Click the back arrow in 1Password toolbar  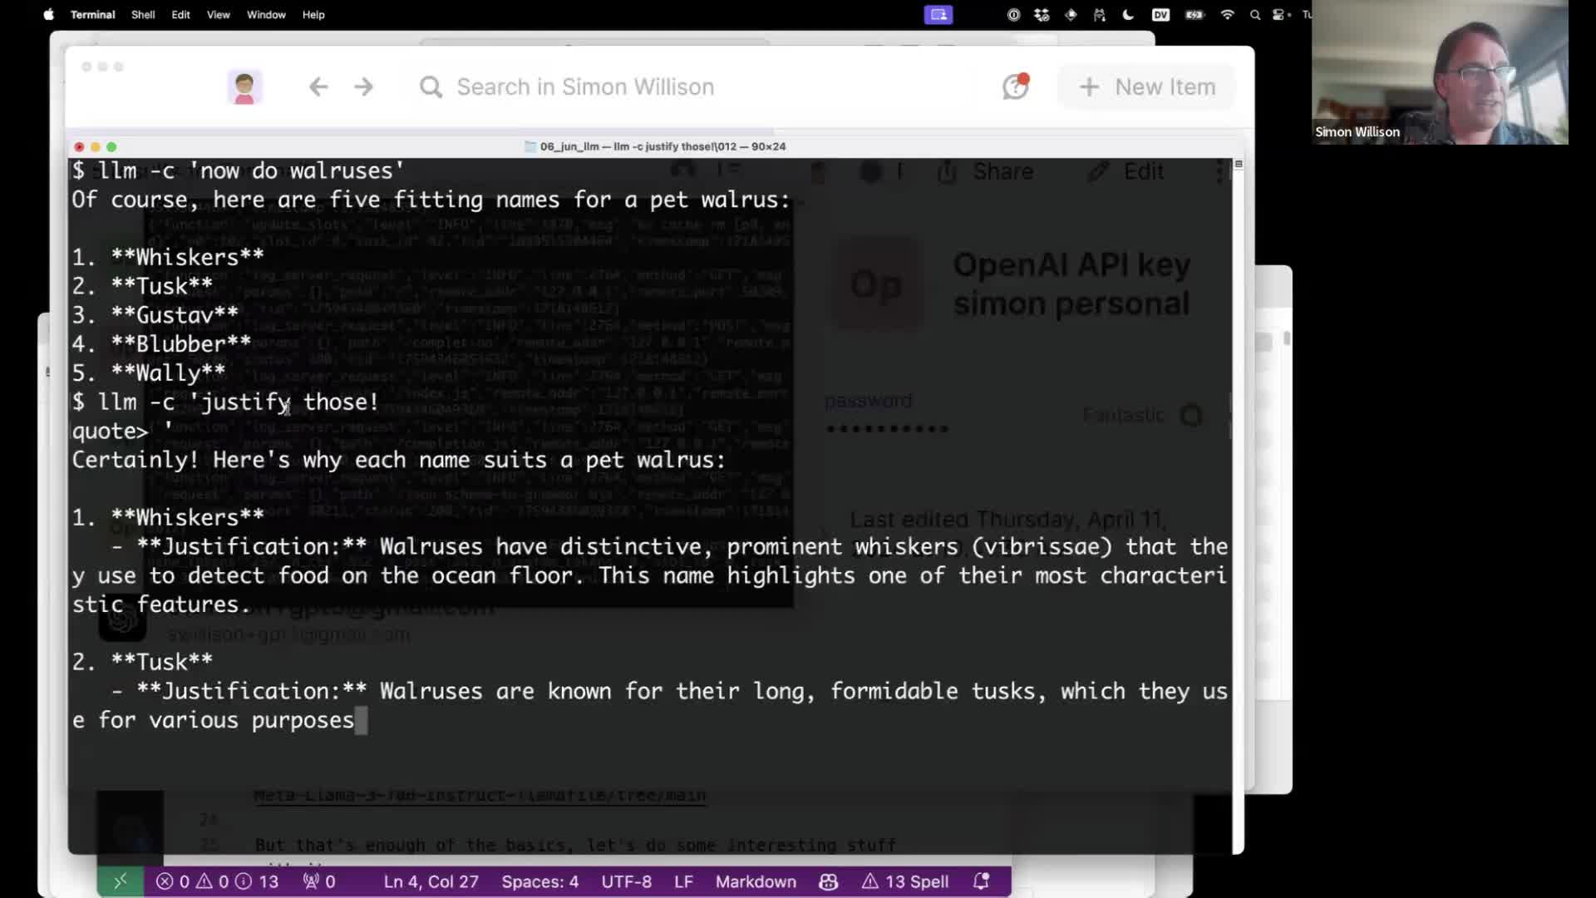pos(318,86)
